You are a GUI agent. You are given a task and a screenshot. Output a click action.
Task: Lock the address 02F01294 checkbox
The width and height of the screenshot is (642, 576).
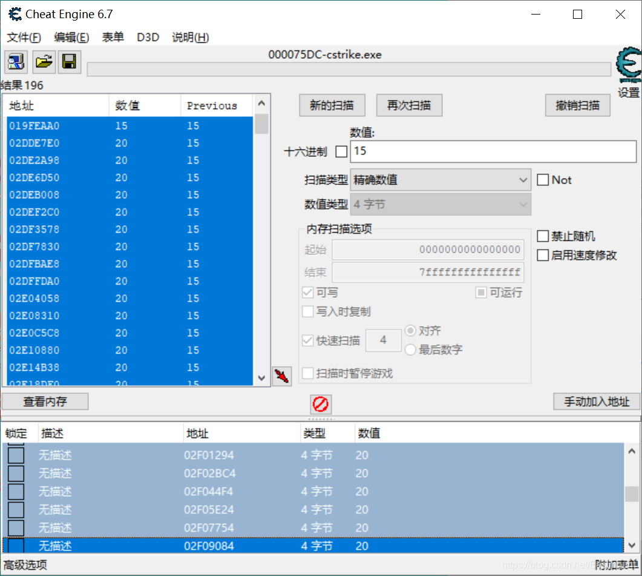[x=16, y=455]
